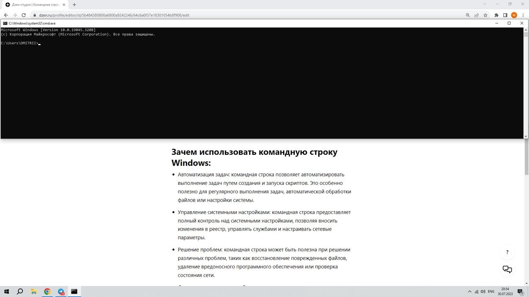Click the Решение проблем bullet paragraph
Viewport: 529px width, 297px height.
pyautogui.click(x=264, y=262)
